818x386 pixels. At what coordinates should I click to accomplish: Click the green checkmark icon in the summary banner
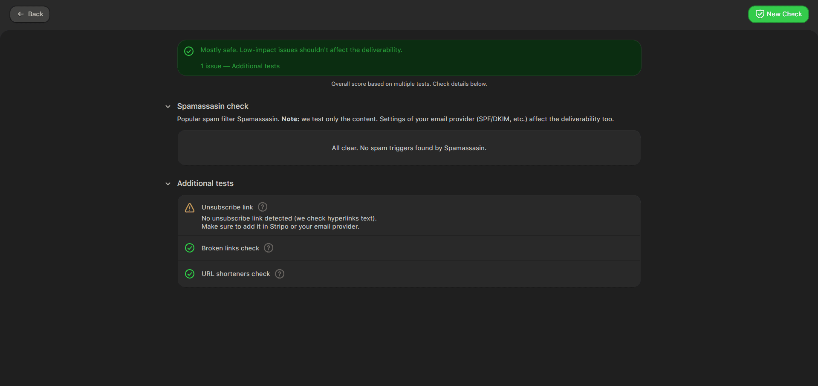tap(189, 51)
